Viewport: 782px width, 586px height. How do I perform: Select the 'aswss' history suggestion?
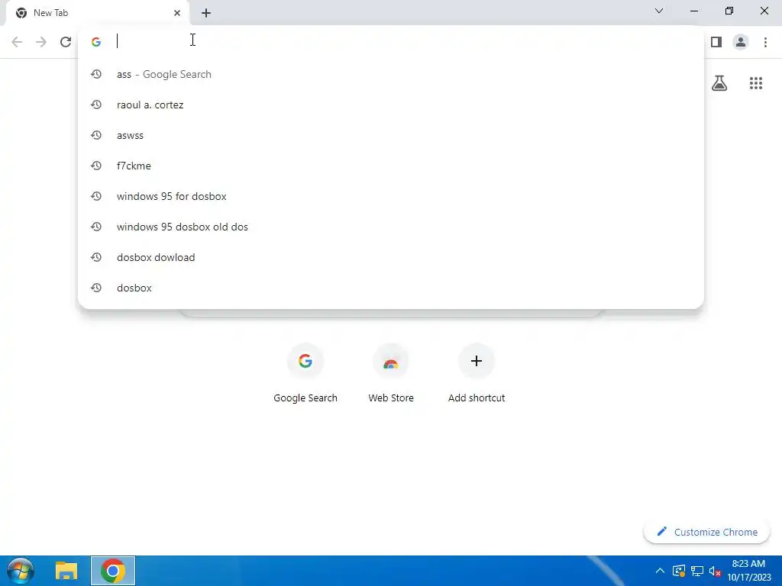point(390,135)
